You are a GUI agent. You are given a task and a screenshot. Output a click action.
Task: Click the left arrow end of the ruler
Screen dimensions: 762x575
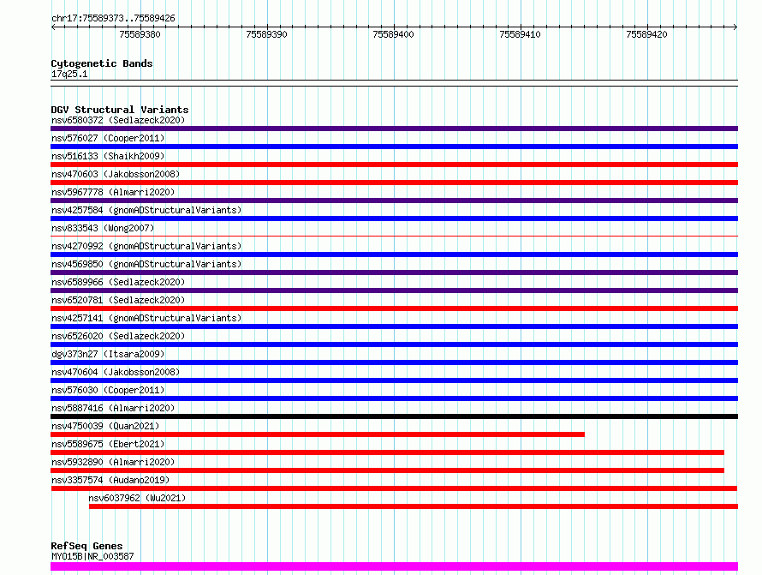[53, 27]
